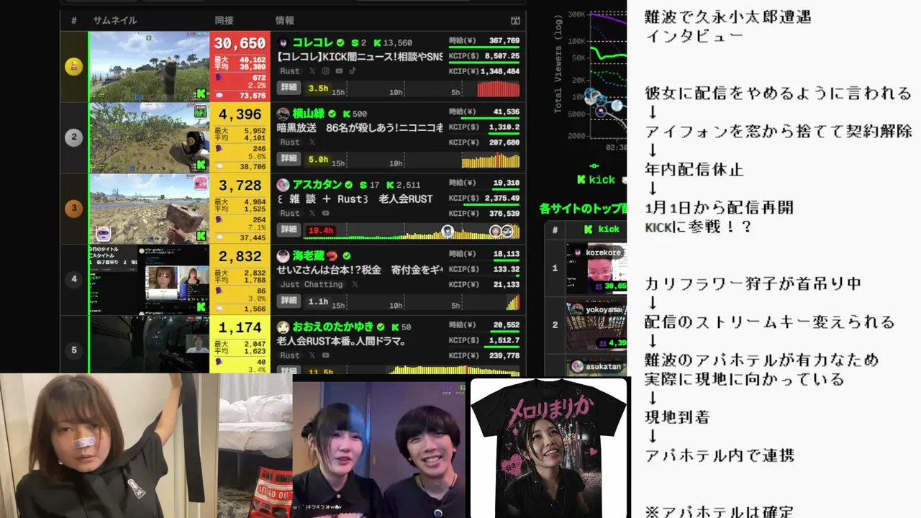Open the korekore thumbnail in Kick top list

(596, 268)
